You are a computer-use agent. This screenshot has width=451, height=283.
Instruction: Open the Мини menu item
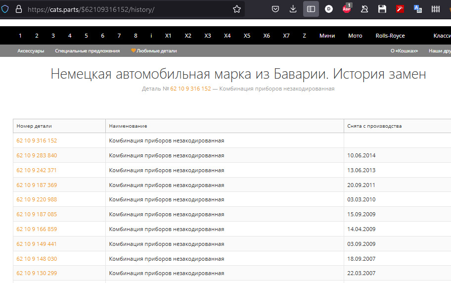coord(327,36)
